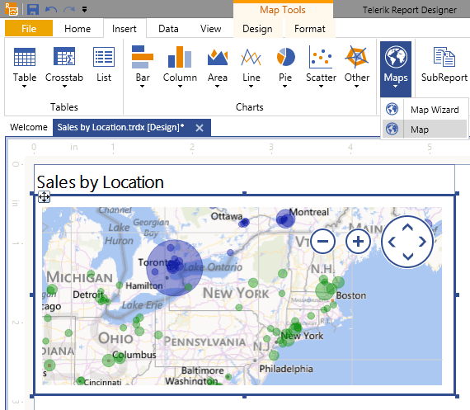This screenshot has height=410, width=470.
Task: Click the top-center resize handle of the map
Action: click(x=245, y=194)
